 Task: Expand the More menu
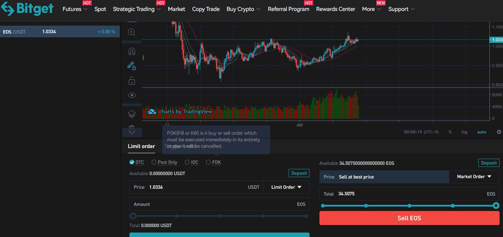point(372,9)
